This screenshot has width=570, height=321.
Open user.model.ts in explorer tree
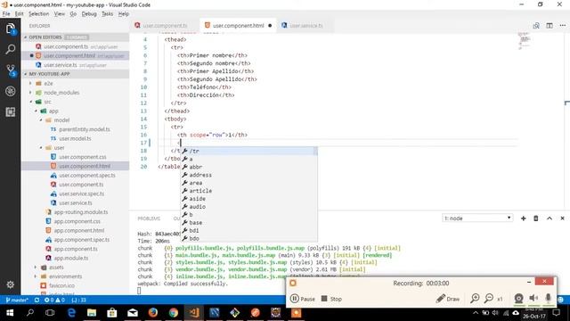click(x=75, y=139)
